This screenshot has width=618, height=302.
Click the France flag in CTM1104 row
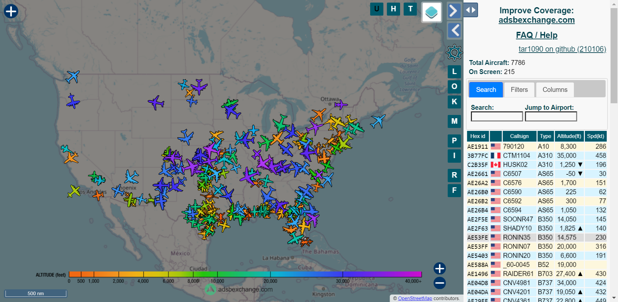[x=496, y=156]
